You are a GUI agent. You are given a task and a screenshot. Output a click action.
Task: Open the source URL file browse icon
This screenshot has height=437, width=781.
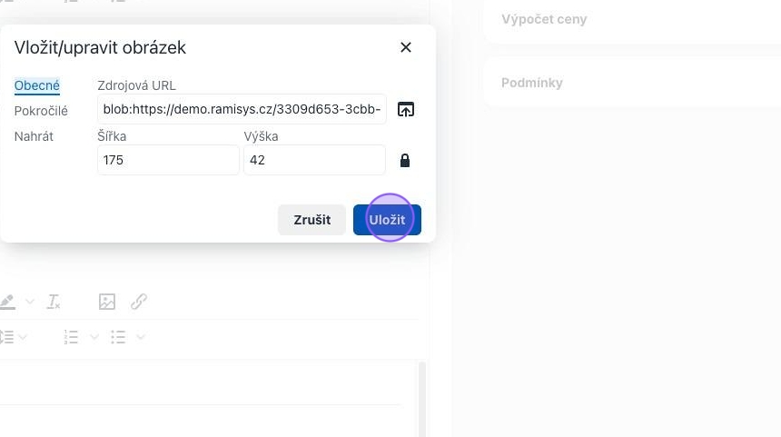405,109
